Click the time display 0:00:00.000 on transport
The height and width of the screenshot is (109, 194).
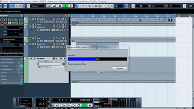click(x=85, y=100)
